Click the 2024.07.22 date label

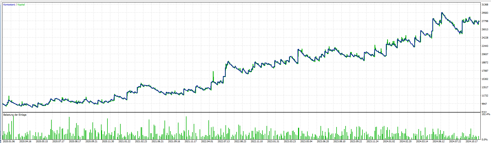(455, 141)
